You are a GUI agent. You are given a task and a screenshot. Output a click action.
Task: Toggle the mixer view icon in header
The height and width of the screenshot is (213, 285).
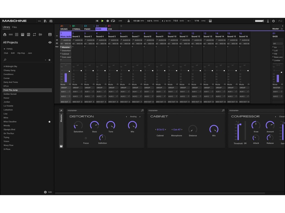[51, 21]
